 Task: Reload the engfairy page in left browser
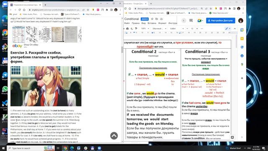[20, 10]
